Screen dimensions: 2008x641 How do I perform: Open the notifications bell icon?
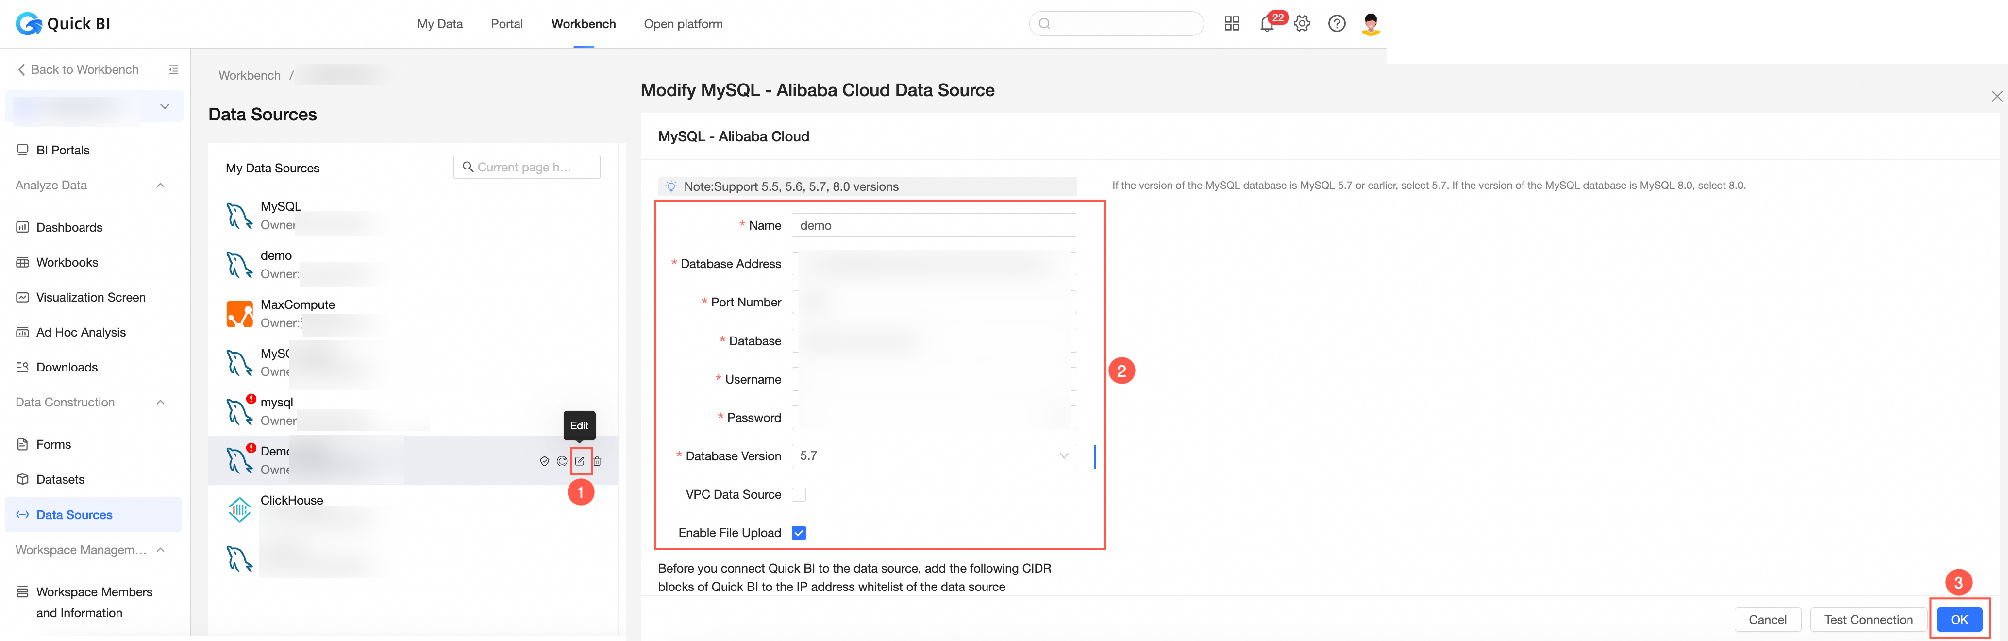click(x=1267, y=24)
